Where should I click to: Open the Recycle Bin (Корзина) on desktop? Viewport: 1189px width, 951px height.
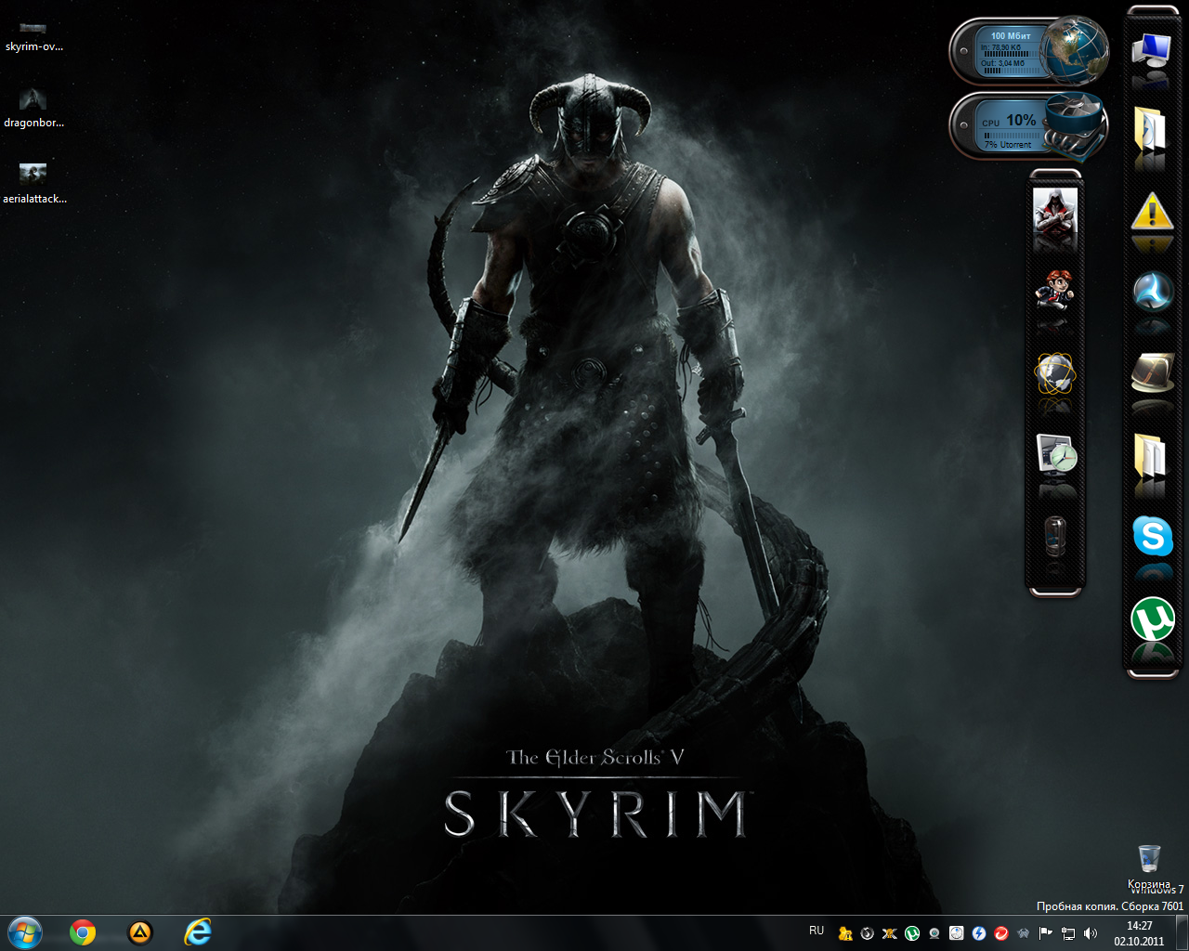[x=1148, y=859]
